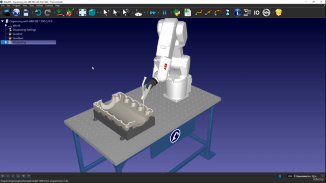Open the fast simulation dropdown arrow

(158, 13)
